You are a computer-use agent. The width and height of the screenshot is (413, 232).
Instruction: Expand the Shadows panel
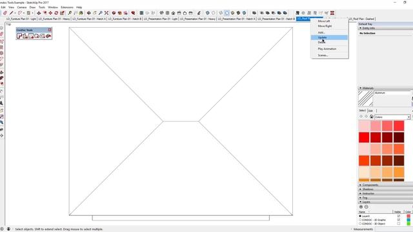[x=360, y=189]
